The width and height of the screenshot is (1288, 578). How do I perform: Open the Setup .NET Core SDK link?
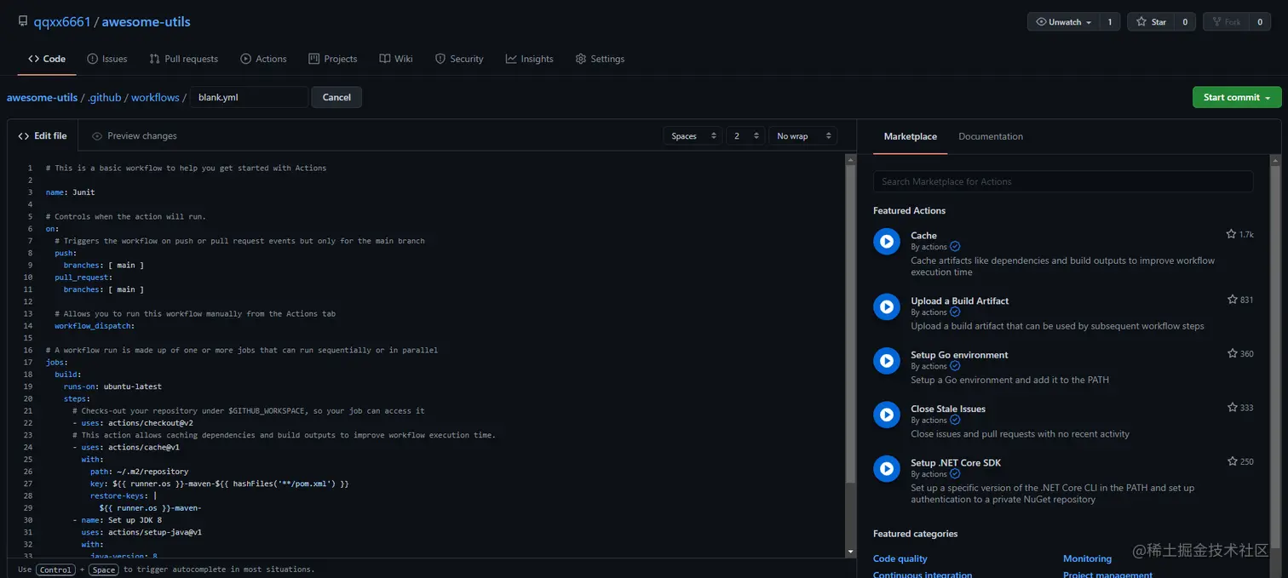(x=956, y=463)
